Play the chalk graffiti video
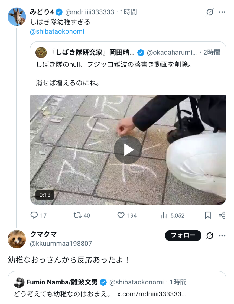 click(x=128, y=150)
